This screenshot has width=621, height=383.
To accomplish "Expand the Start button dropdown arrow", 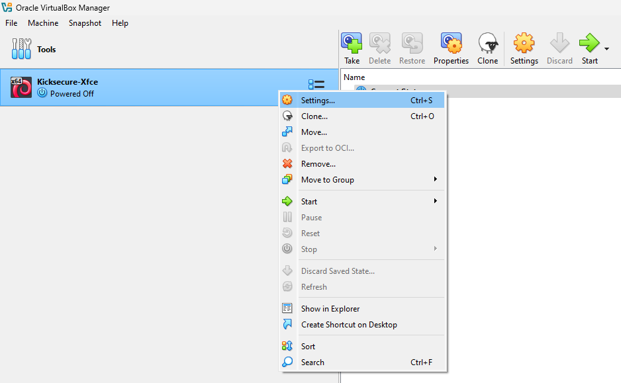I will (606, 49).
